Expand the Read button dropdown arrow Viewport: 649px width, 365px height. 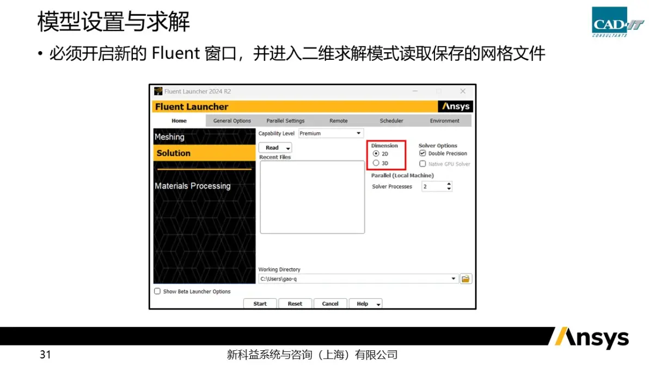tap(288, 148)
